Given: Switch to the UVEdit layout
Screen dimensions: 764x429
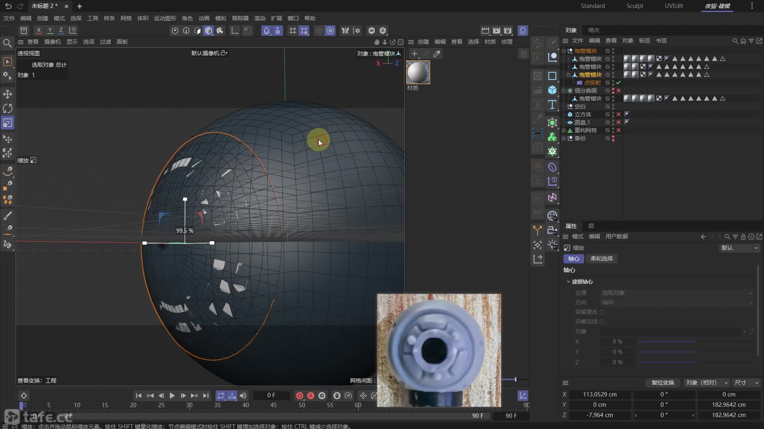Looking at the screenshot, I should tap(674, 6).
